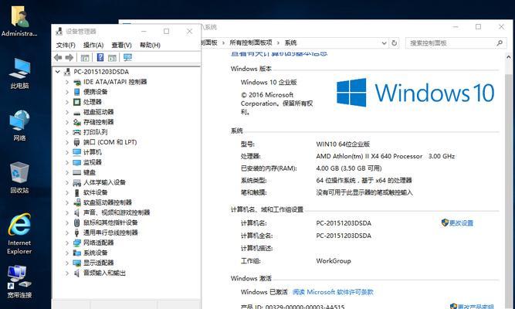Image resolution: width=515 pixels, height=309 pixels.
Task: Click the 4.00 GB (3.50 GB 可用) memory value
Action: [x=349, y=168]
